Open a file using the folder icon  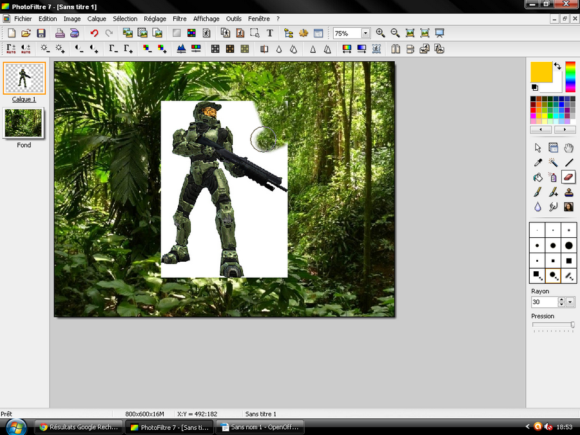click(x=26, y=34)
